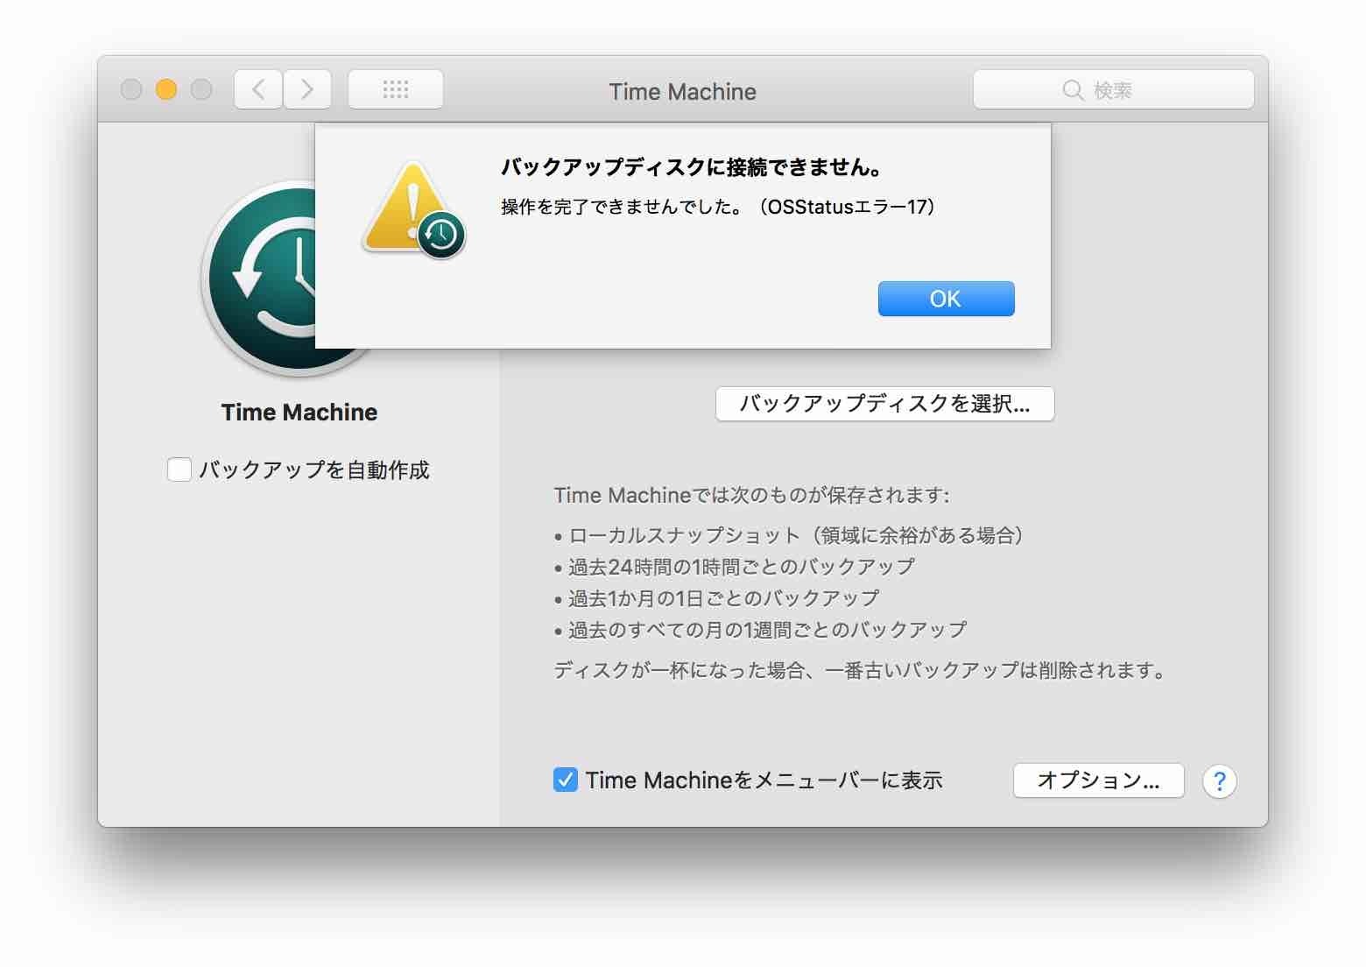Show all preferences via grid icon

(x=396, y=89)
